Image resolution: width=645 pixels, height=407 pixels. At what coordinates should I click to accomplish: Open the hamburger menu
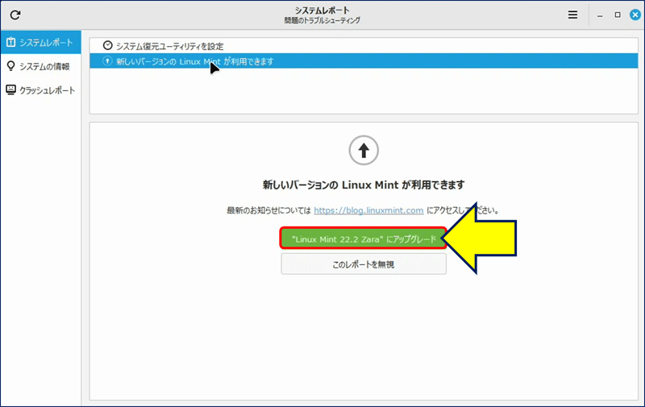coord(572,15)
